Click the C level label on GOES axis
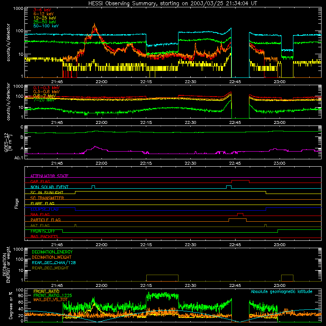Viewport: 326px width, 326px height. click(x=22, y=127)
